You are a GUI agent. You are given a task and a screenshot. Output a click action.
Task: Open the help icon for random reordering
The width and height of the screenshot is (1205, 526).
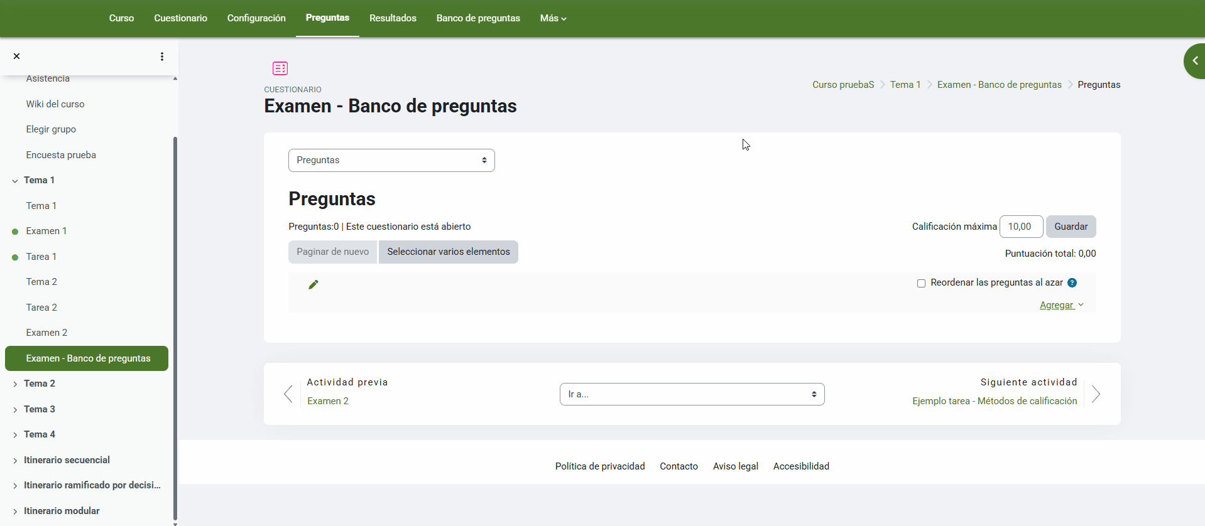point(1072,283)
